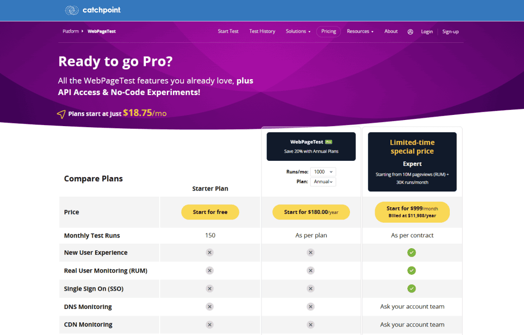Click X icon for Pro CDN Monitoring
Image resolution: width=524 pixels, height=335 pixels.
click(x=311, y=325)
